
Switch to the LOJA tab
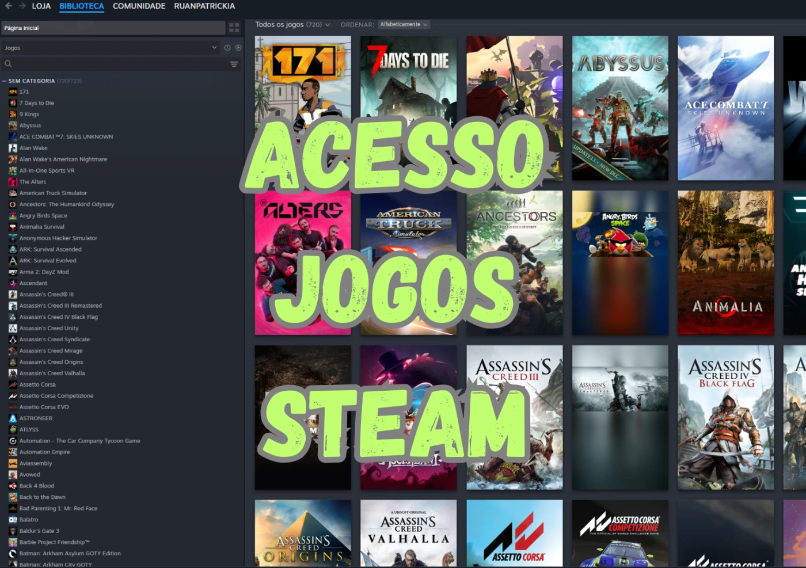[x=41, y=6]
